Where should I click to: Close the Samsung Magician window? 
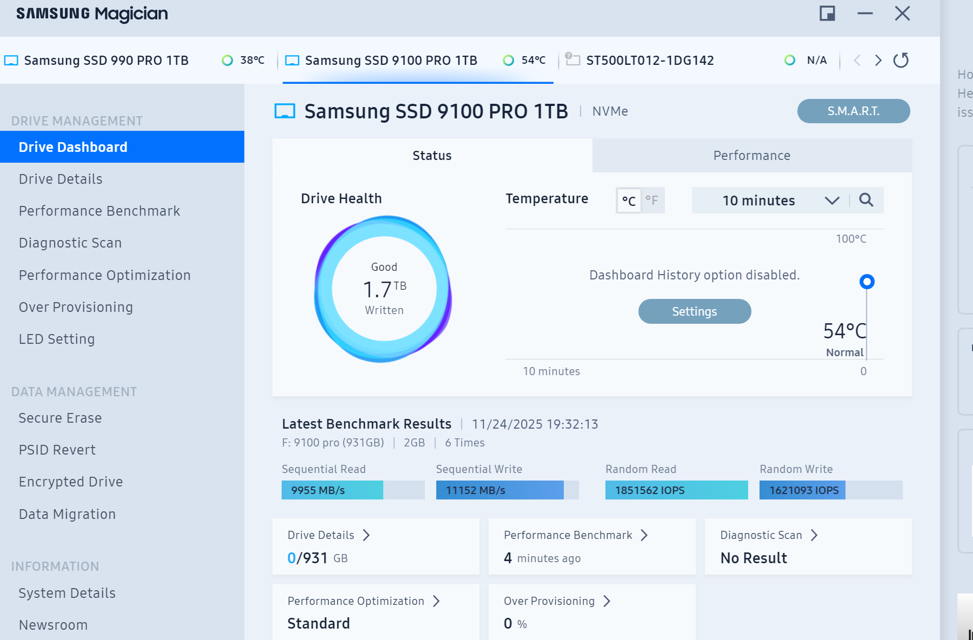(902, 13)
